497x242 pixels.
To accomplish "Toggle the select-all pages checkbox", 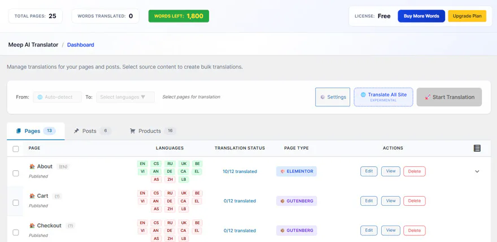I will (16, 149).
